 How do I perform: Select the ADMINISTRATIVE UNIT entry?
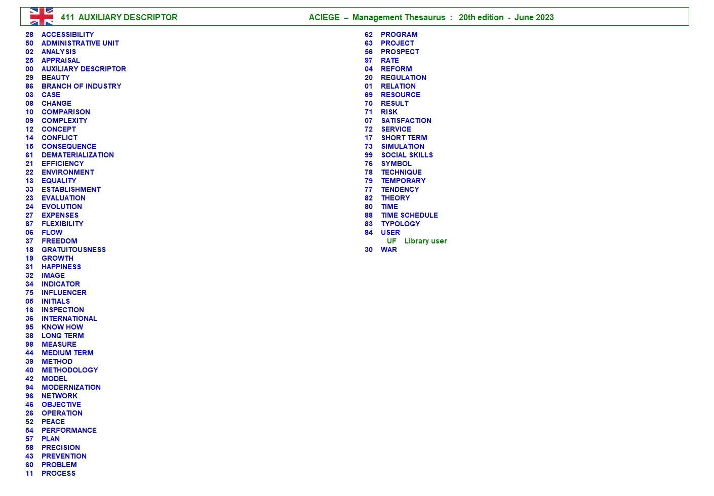[80, 43]
